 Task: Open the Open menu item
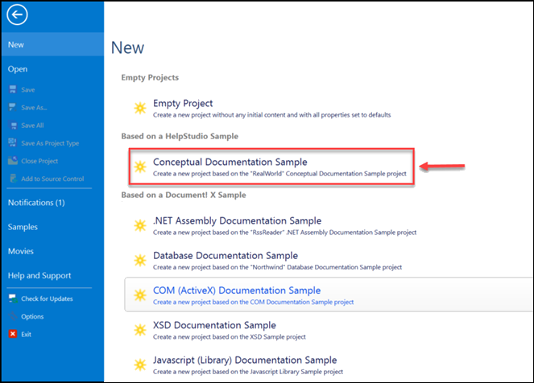18,69
